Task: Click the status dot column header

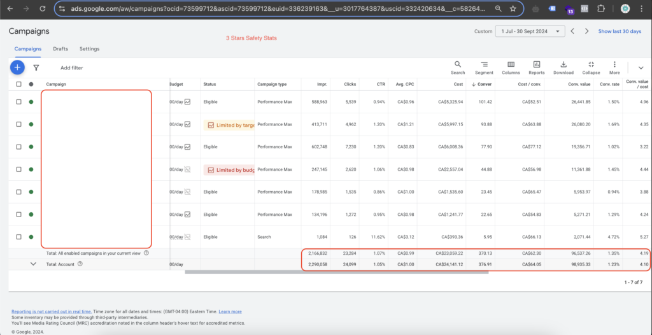Action: point(31,84)
